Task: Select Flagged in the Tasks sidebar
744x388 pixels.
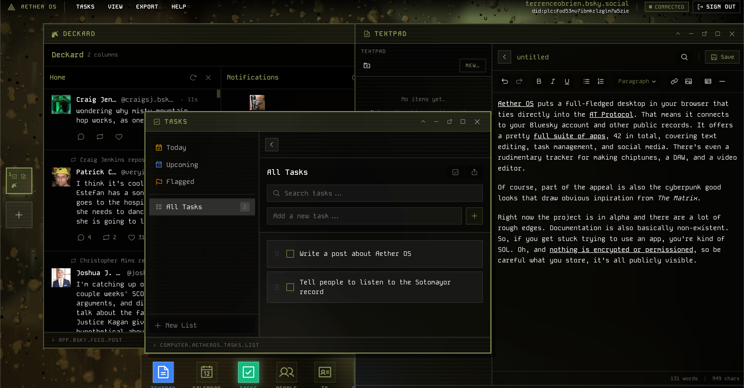Action: tap(180, 182)
